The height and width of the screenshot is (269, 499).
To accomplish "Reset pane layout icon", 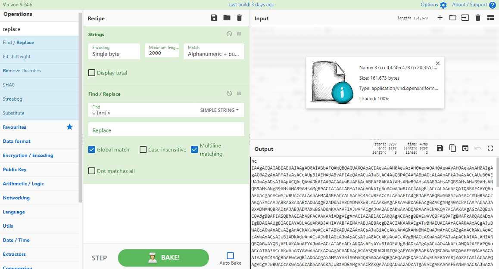I will (x=490, y=18).
